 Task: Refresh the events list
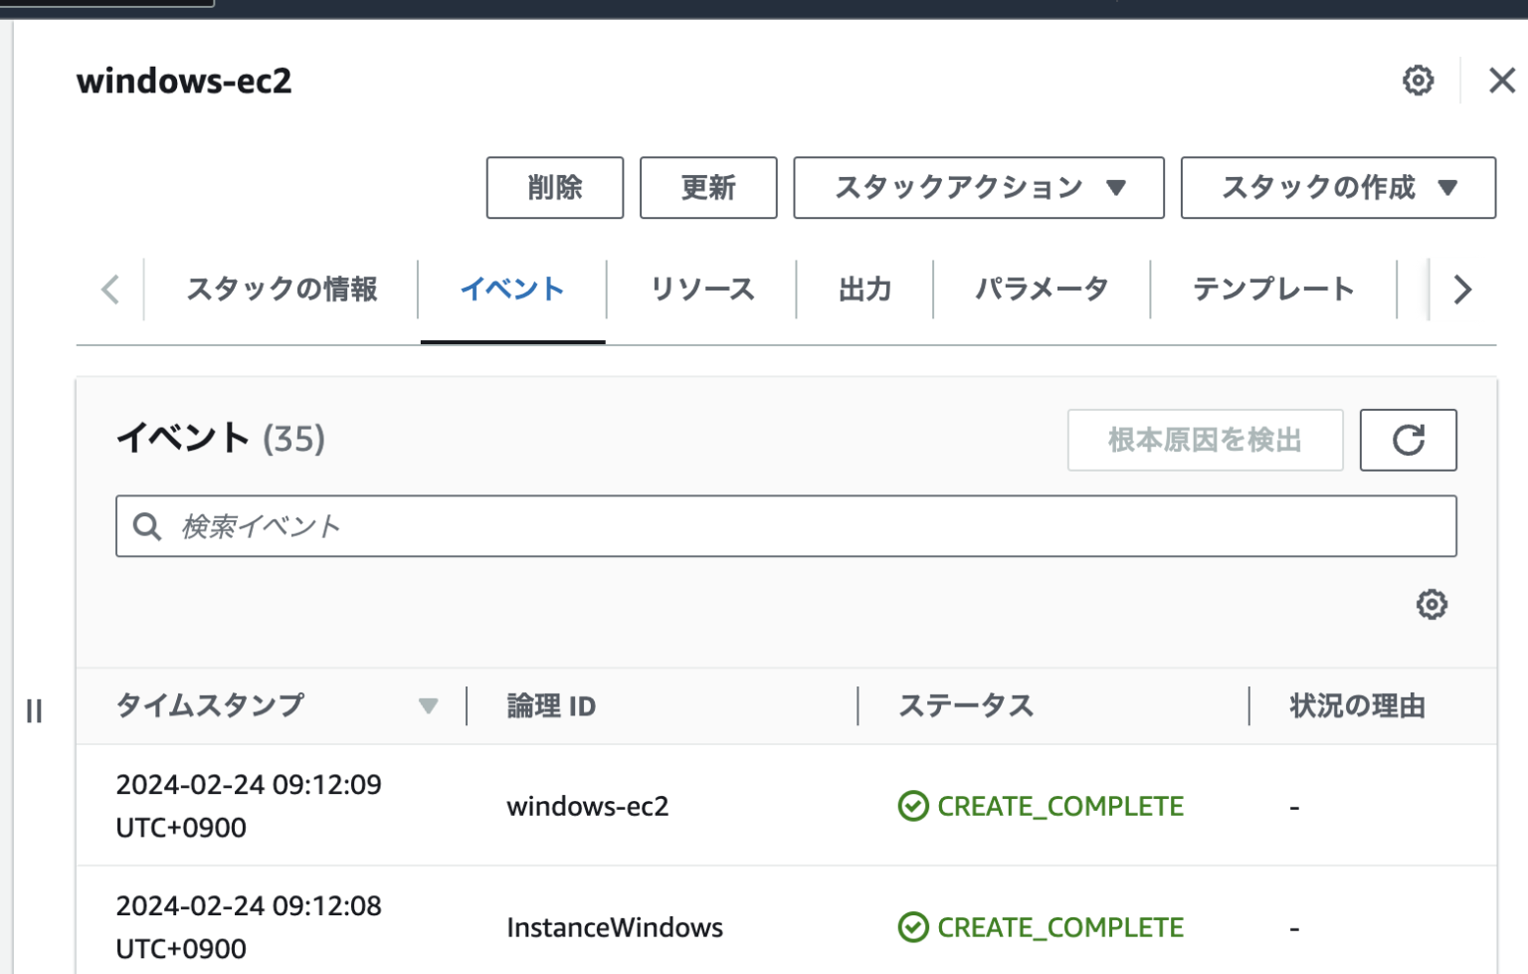(1408, 440)
